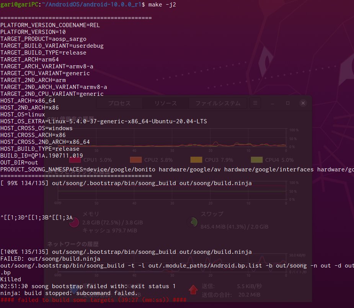
Task: Click the 'キャッシュ 979.7 MiB' cache label
Action: point(109,231)
